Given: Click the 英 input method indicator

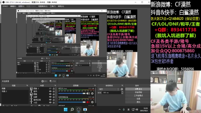Looking at the screenshot, I should (x=128, y=109).
